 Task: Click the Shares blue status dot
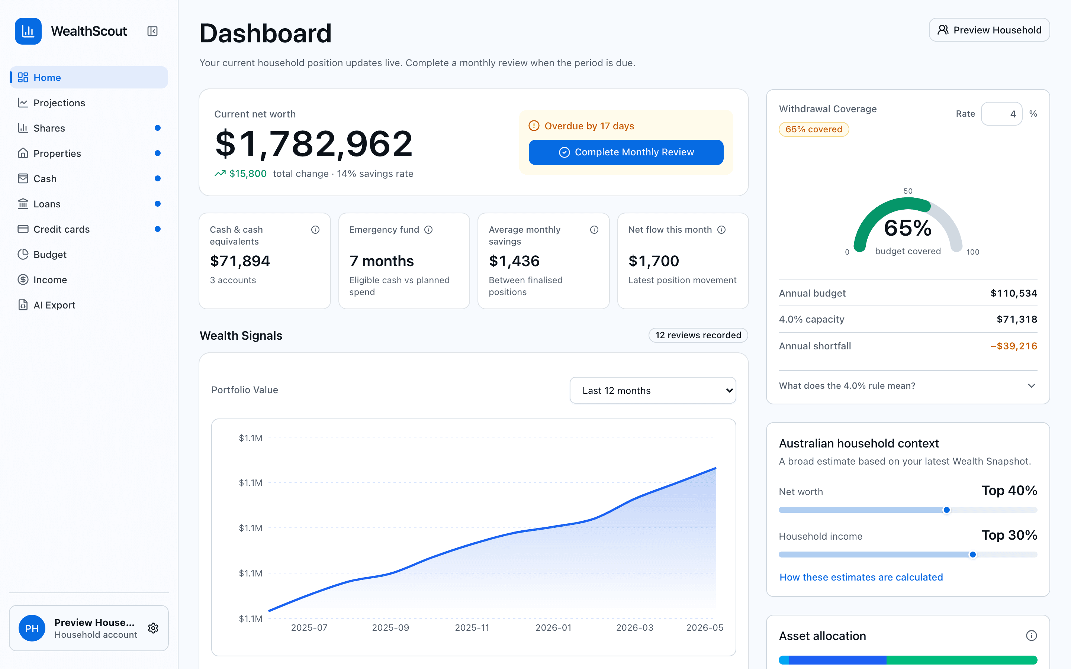[158, 128]
